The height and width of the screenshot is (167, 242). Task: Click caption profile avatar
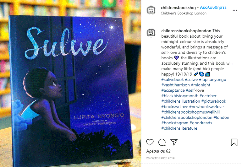point(151,33)
